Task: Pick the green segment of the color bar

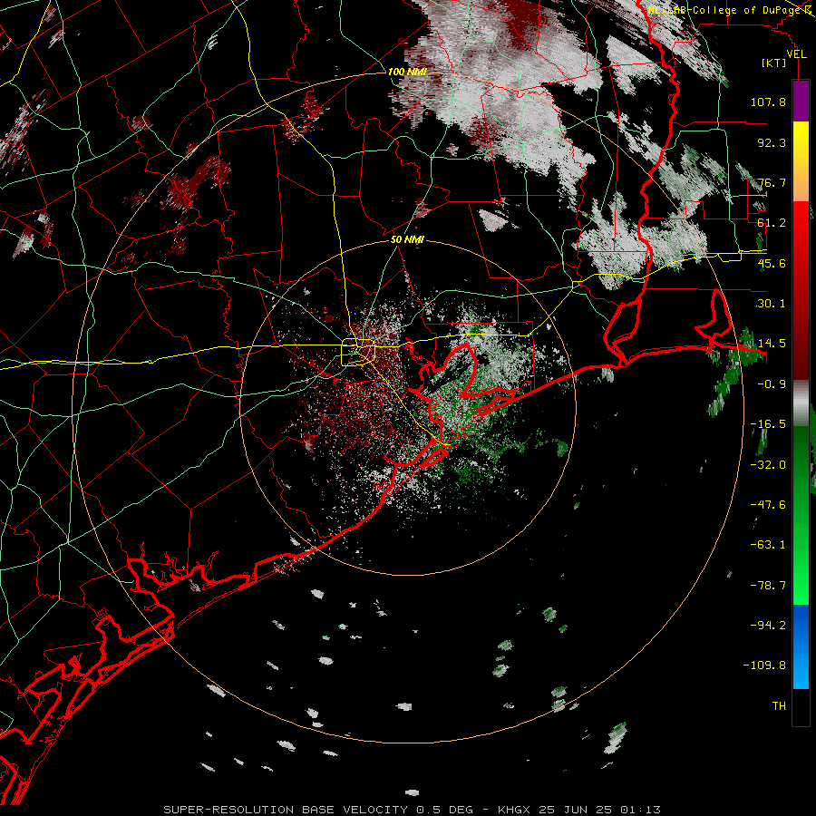Action: [801, 515]
